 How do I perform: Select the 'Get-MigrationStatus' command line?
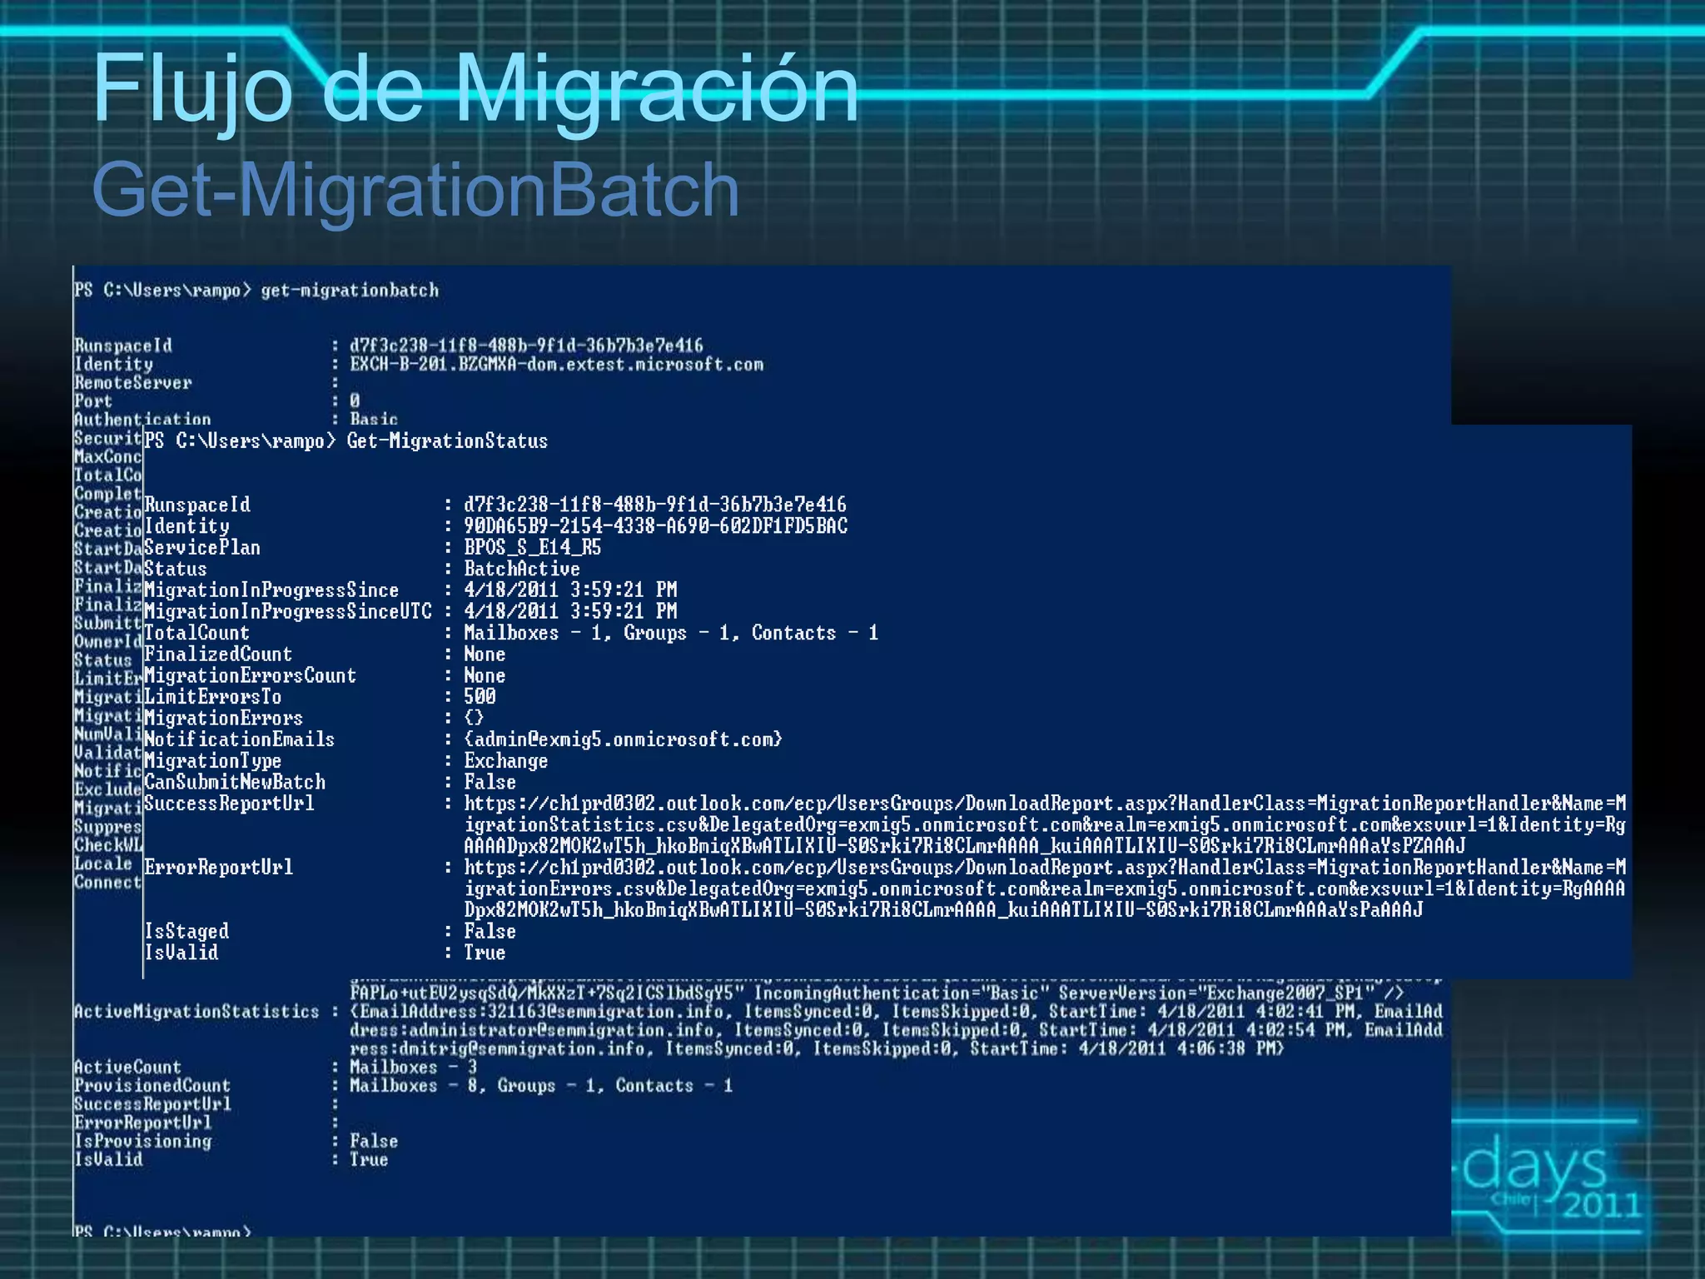click(346, 441)
